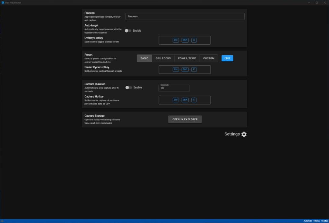Click Preset Cycle Hotkey Ctrl+Shift+P box
Image resolution: width=329 pixels, height=223 pixels.
(185, 70)
